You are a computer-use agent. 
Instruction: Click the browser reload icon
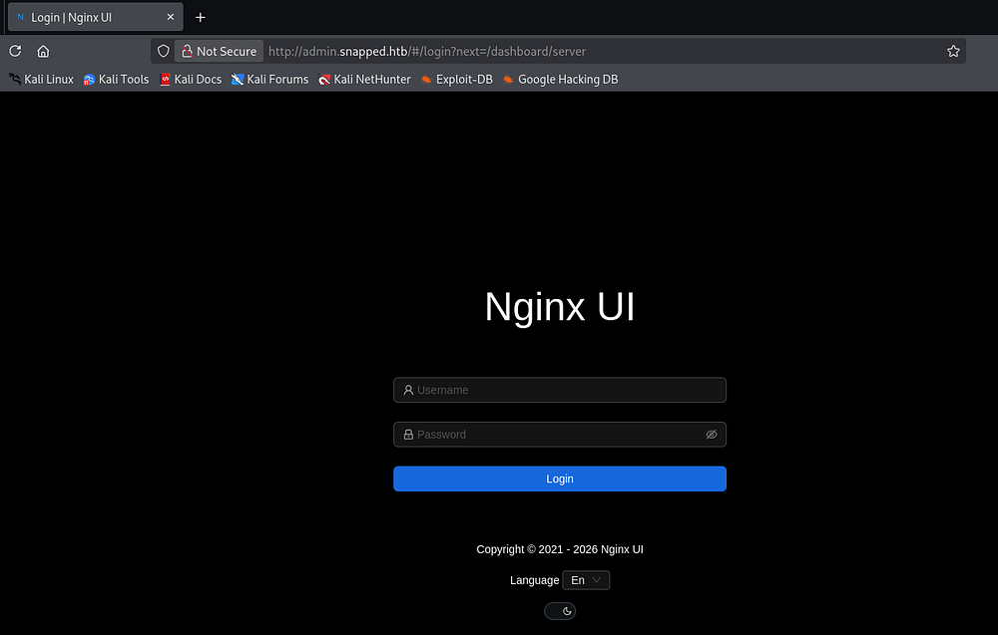click(x=15, y=51)
